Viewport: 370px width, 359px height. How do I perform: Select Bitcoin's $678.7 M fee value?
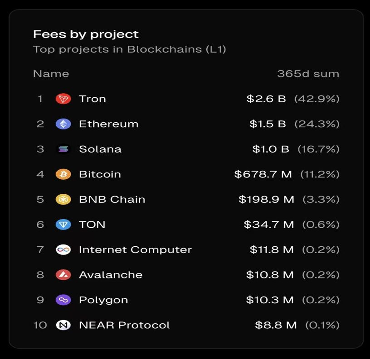click(x=263, y=174)
